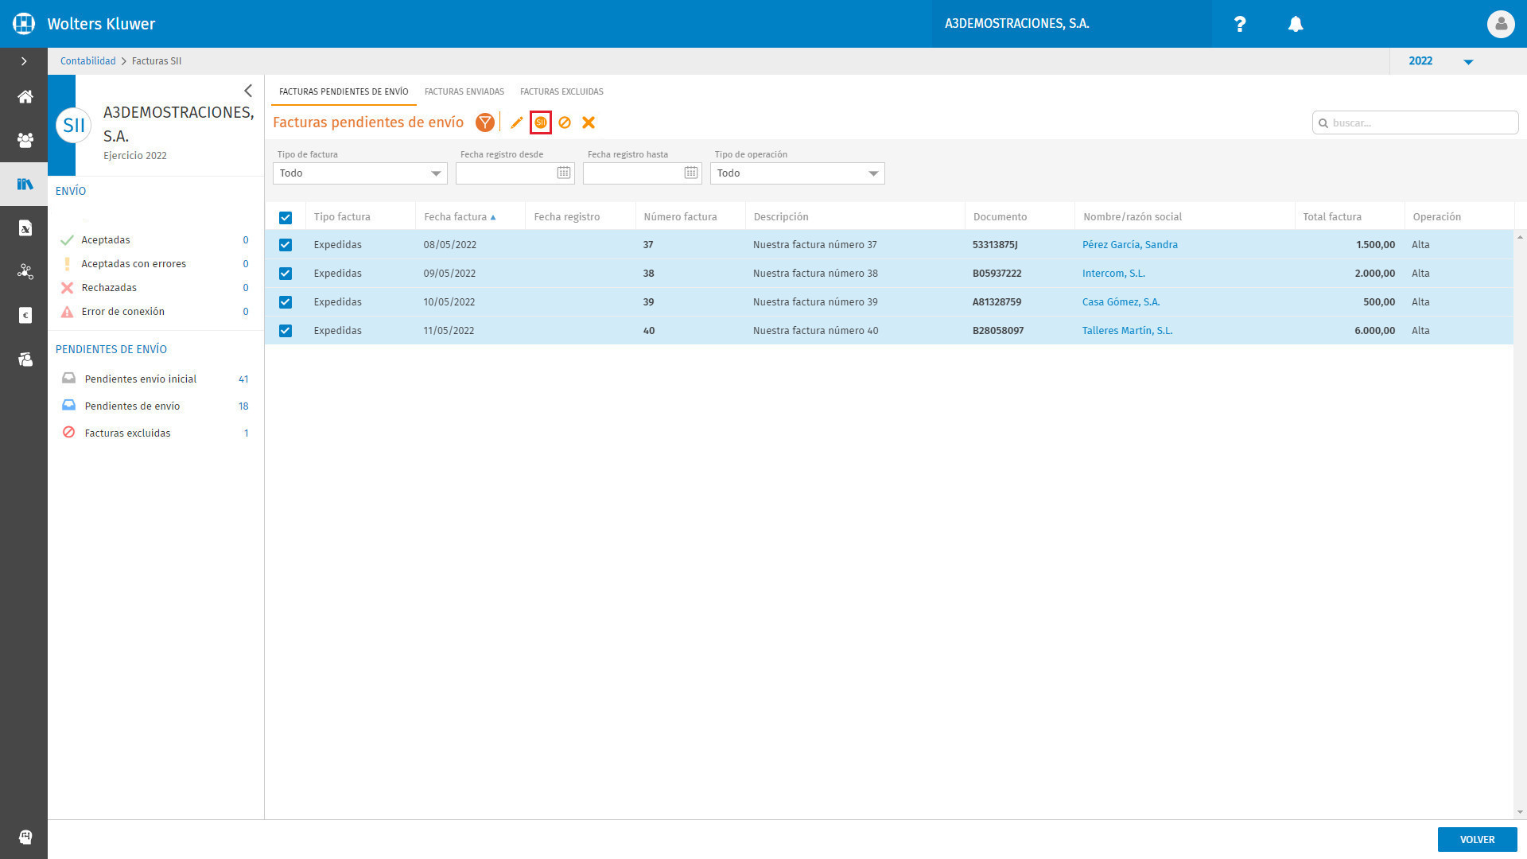Toggle the select-all header checkbox
The image size is (1527, 859).
tap(286, 217)
